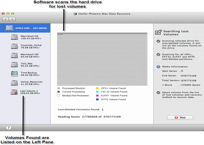Click the Yosemite_Vishal 76.98 GB label
The height and width of the screenshot is (145, 204).
31,46
